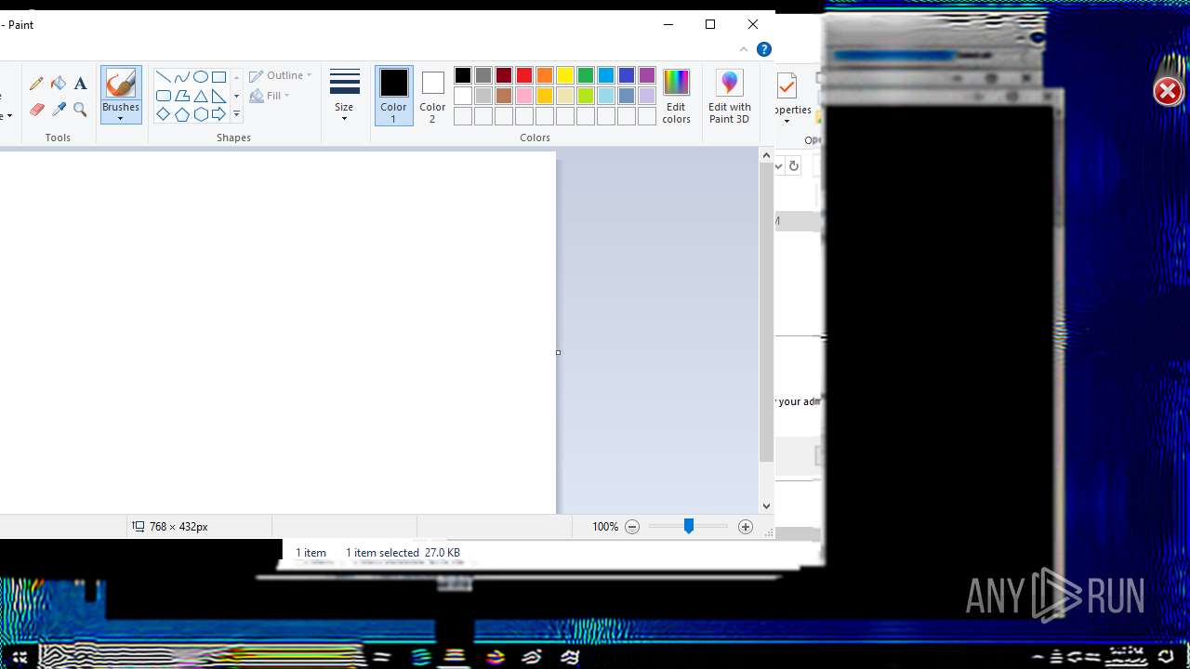The width and height of the screenshot is (1190, 669).
Task: Adjust the zoom slider handle
Action: click(x=689, y=527)
